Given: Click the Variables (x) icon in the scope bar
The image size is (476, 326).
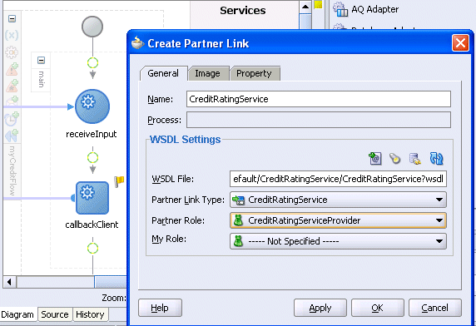Looking at the screenshot, I should click(x=12, y=36).
